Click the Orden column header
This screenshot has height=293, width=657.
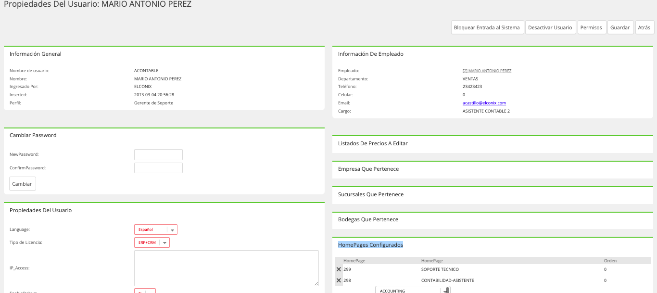point(610,261)
